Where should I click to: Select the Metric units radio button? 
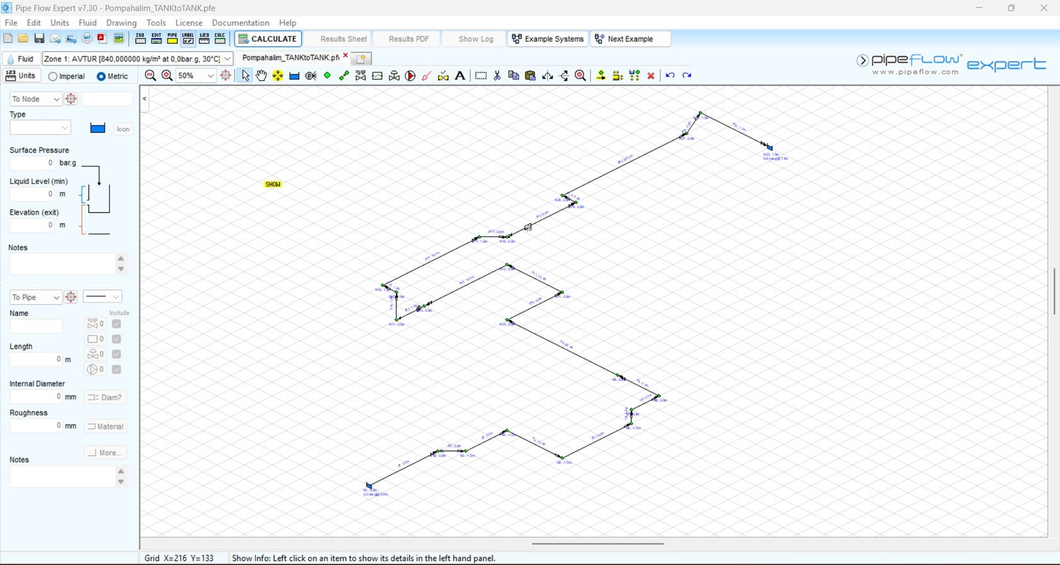(101, 76)
